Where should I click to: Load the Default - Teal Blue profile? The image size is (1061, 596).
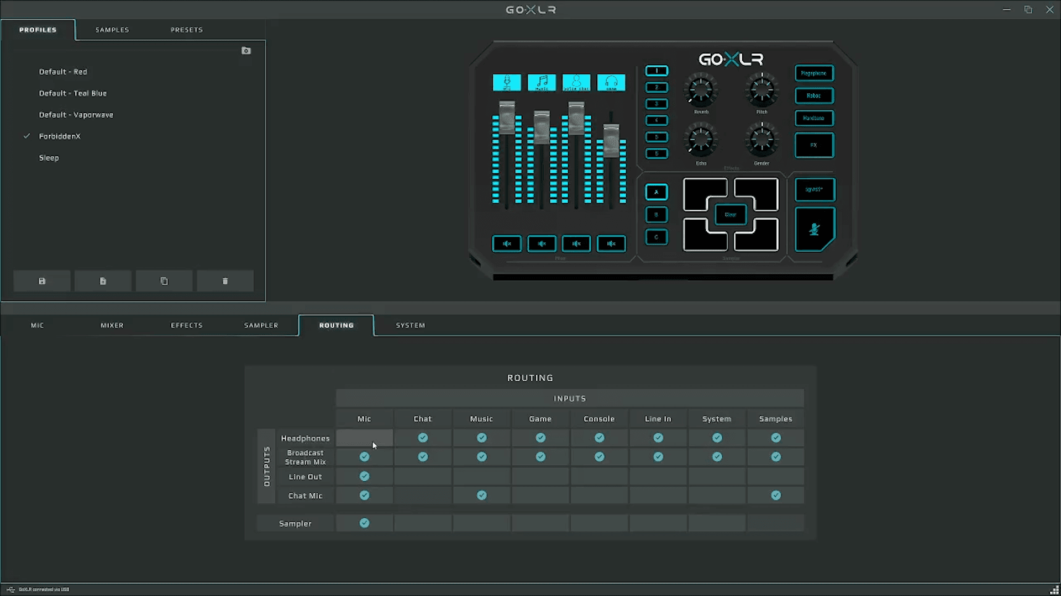click(x=73, y=93)
